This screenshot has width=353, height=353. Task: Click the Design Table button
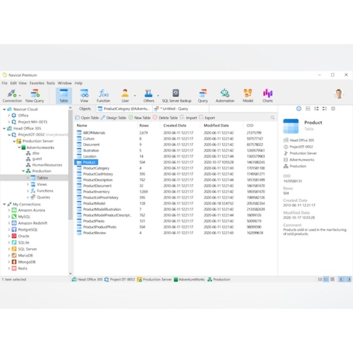113,118
